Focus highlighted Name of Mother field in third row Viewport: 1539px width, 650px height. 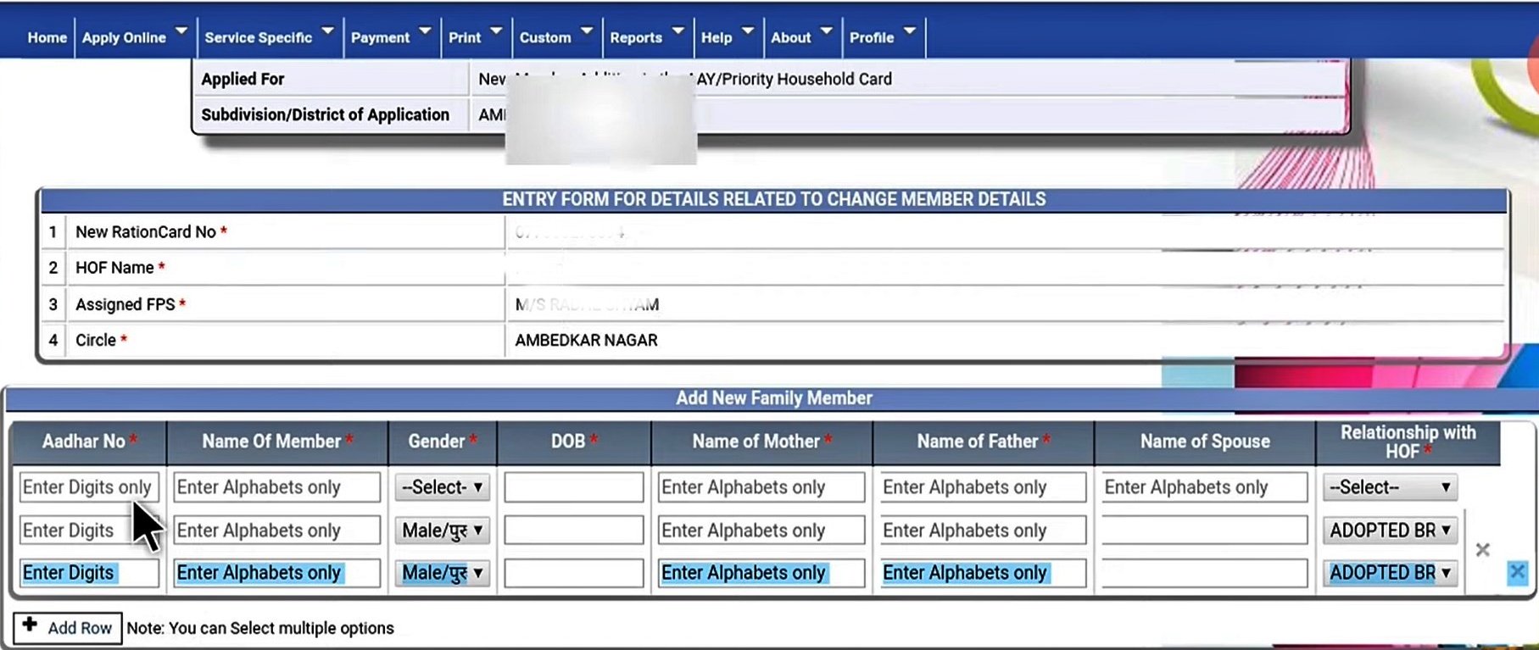[x=761, y=573]
